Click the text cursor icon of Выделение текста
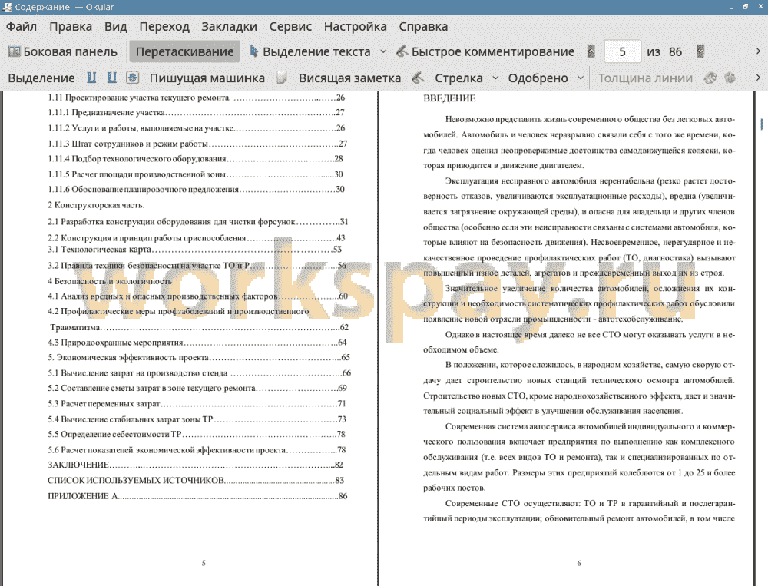The height and width of the screenshot is (586, 768). pos(253,51)
